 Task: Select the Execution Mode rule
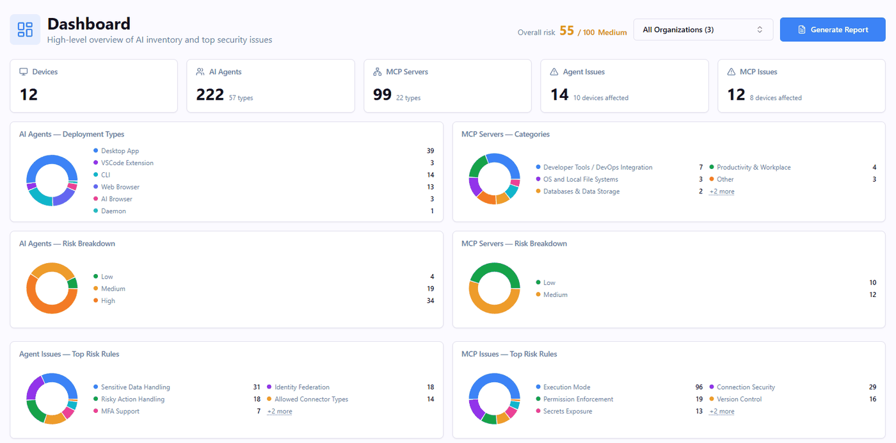pos(620,387)
